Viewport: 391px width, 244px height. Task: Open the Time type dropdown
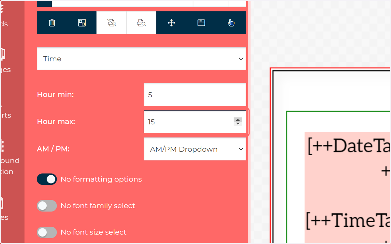click(x=141, y=59)
